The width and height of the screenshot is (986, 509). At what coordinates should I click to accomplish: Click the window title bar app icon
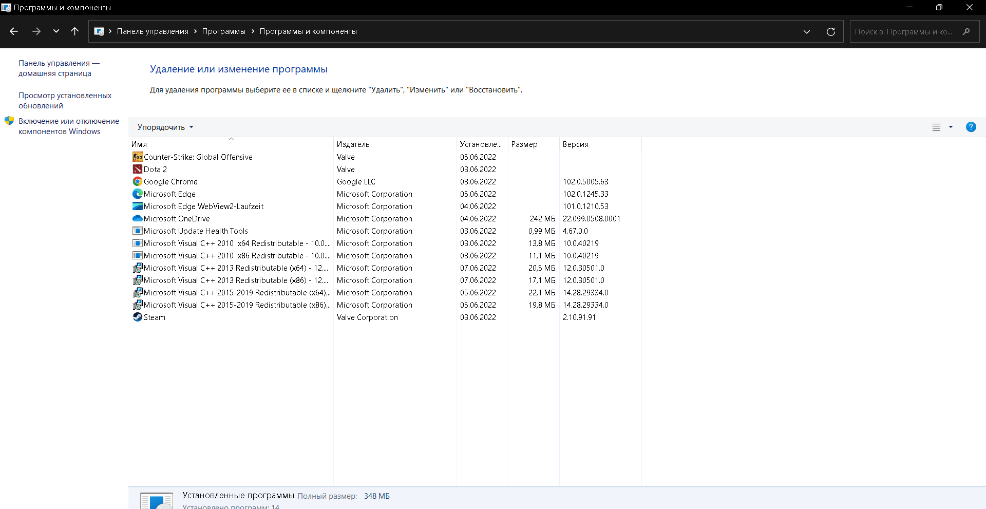point(6,7)
